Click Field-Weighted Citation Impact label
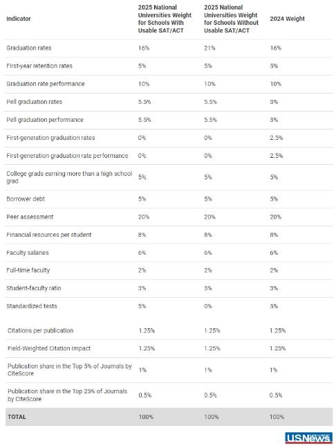 [x=49, y=348]
